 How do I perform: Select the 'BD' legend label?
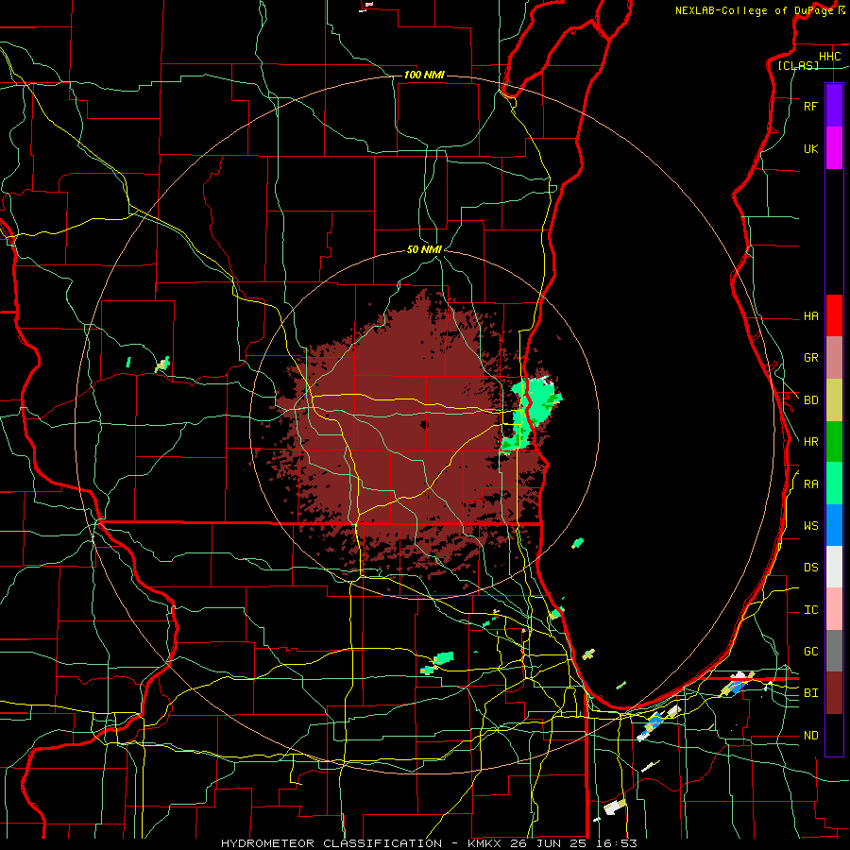[x=810, y=400]
